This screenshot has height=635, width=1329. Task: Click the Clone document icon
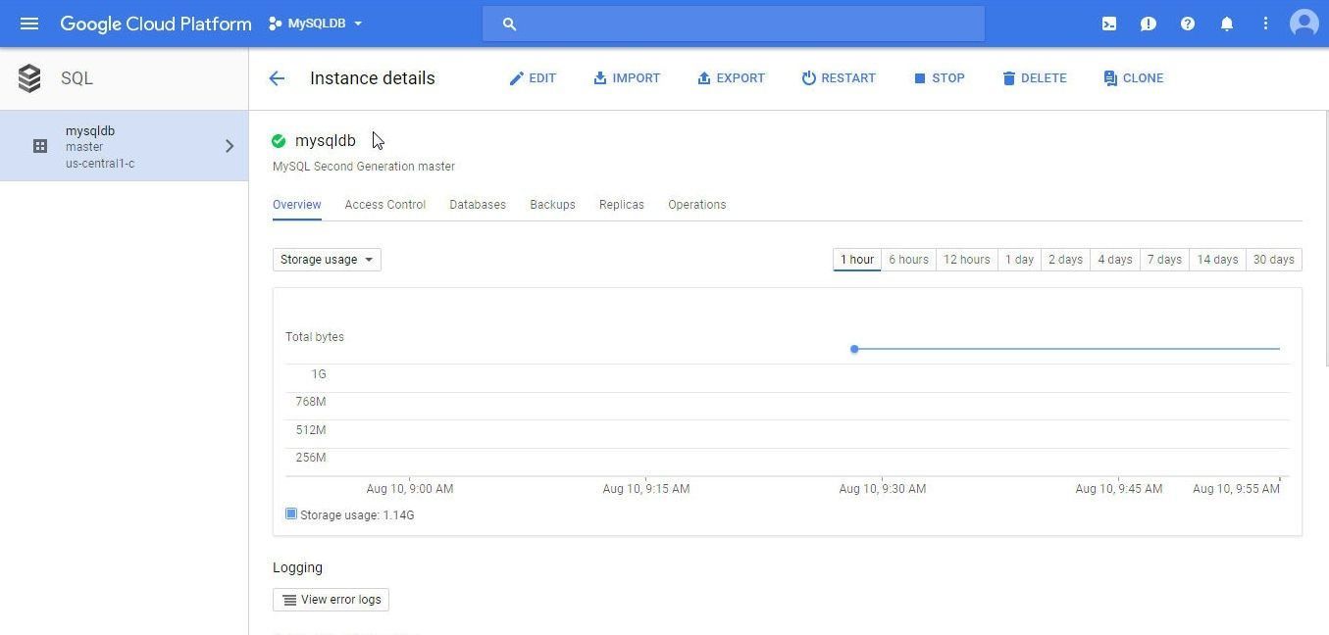tap(1110, 78)
